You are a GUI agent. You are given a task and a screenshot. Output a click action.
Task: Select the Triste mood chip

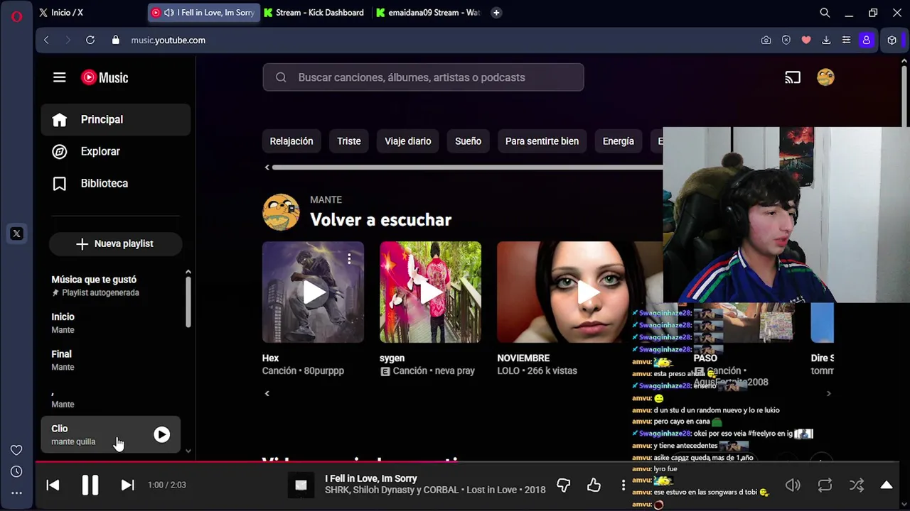point(349,141)
